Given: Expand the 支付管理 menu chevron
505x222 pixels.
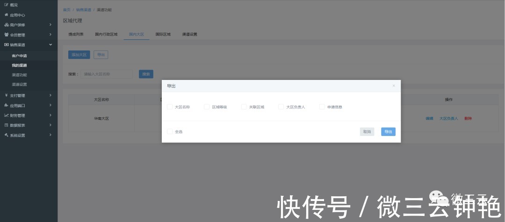Looking at the screenshot, I should pyautogui.click(x=50, y=95).
